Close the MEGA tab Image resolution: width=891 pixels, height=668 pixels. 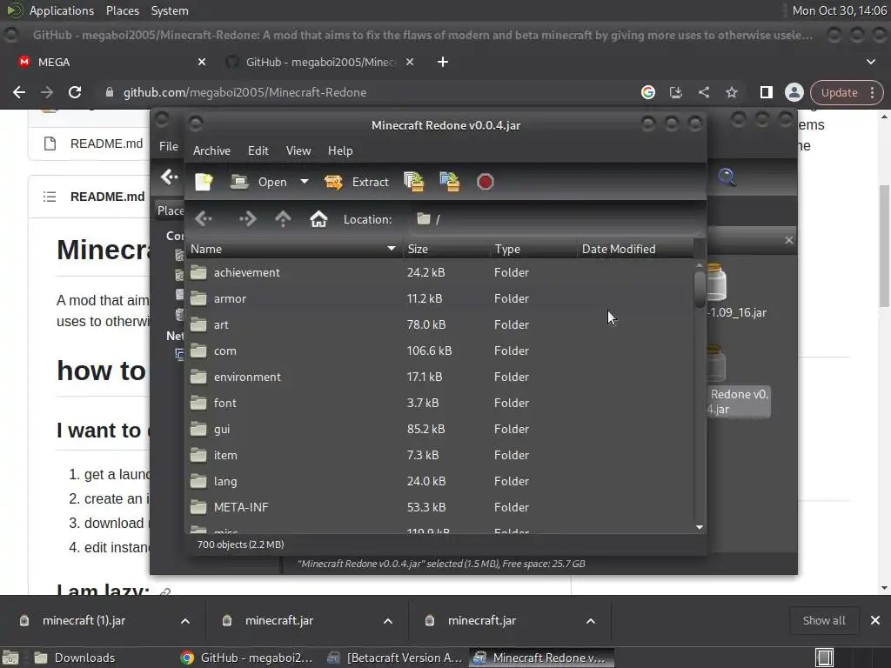tap(202, 62)
